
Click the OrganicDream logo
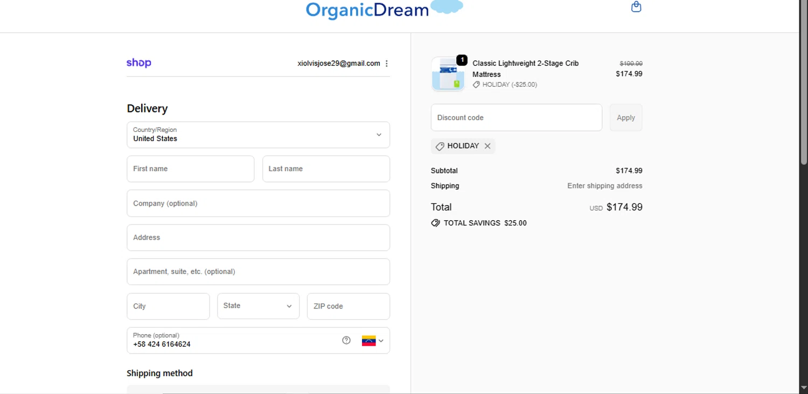tap(384, 9)
